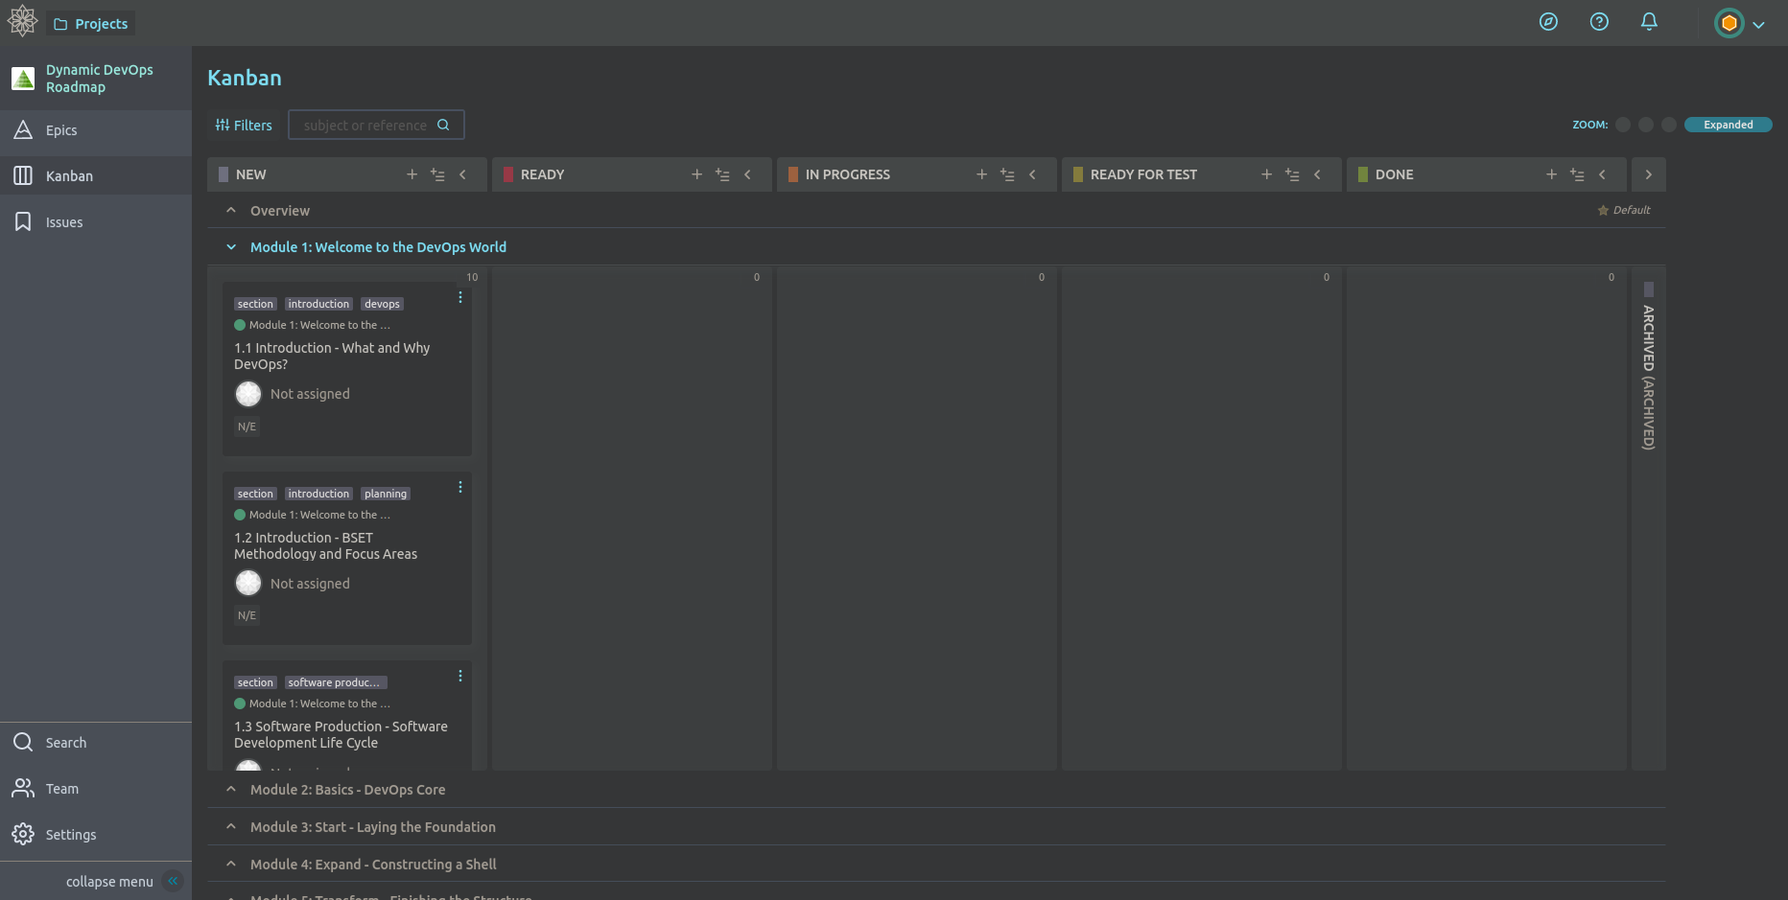Select the Expanded zoom level
The image size is (1788, 900).
tap(1728, 125)
